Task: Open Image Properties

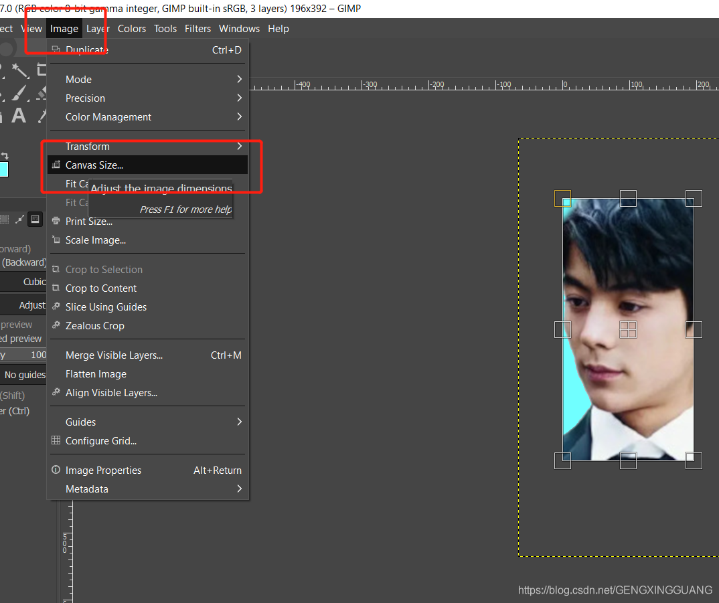Action: coord(148,470)
